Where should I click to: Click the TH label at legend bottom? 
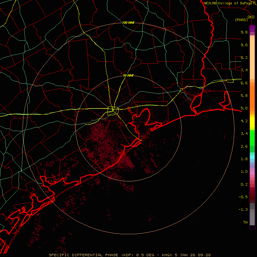coord(245,222)
